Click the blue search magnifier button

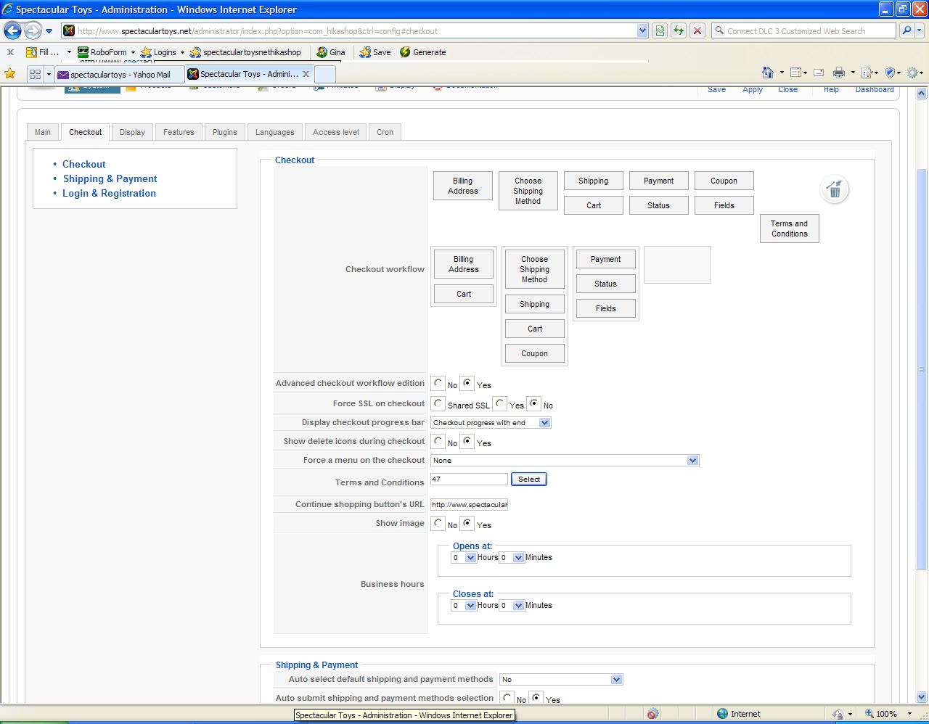coord(906,30)
